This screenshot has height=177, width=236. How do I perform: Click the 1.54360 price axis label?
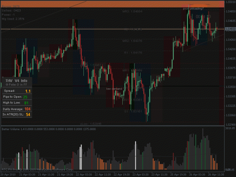tap(231, 40)
